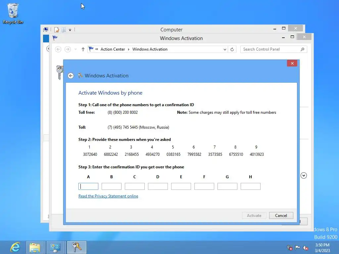339x254 pixels.
Task: Click the search magnifier icon
Action: click(x=303, y=49)
